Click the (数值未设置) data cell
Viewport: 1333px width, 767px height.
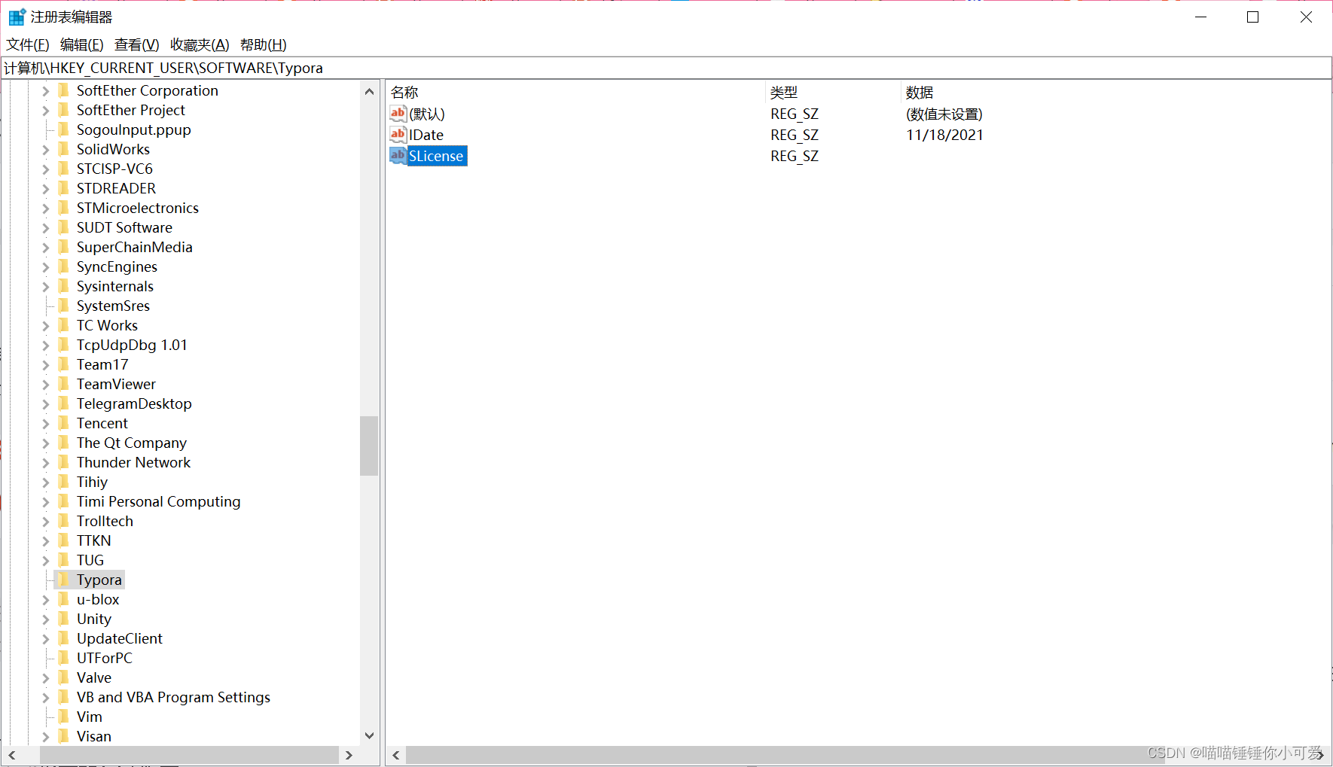(x=944, y=114)
